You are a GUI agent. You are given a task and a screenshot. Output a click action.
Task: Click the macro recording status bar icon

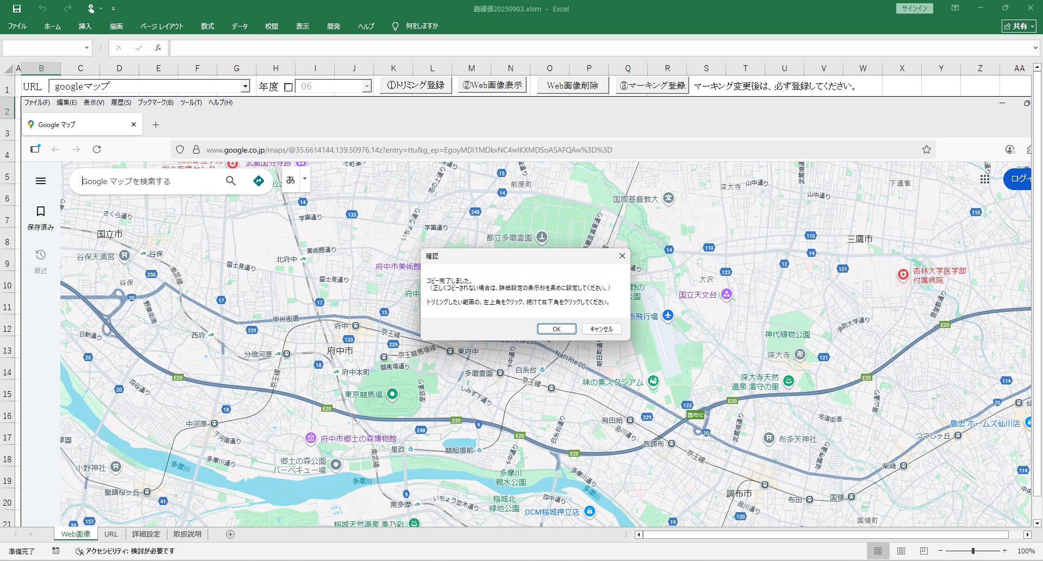click(x=55, y=551)
